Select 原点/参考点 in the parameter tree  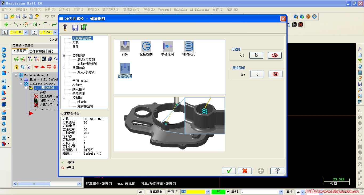click(86, 72)
